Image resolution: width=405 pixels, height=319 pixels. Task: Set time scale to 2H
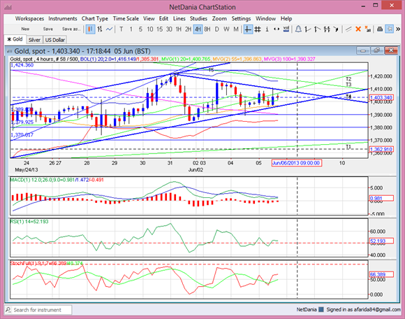coord(188,29)
